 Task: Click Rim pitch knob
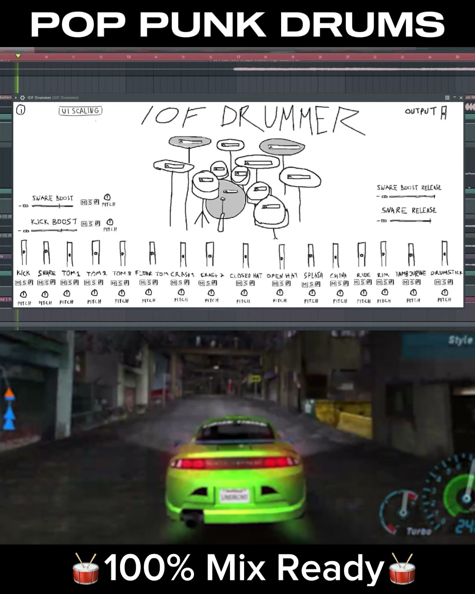[385, 292]
